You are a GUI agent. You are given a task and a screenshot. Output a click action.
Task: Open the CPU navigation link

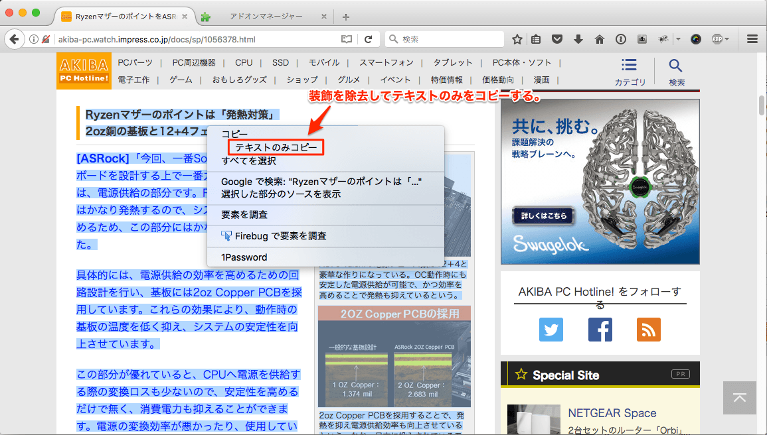[x=244, y=62]
